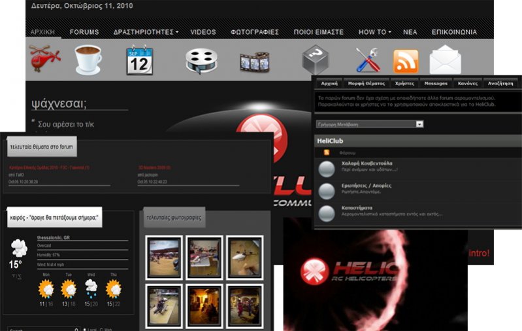The height and width of the screenshot is (331, 522).
Task: Open the Γρήγορη Μετάβαση dropdown
Action: (x=370, y=124)
